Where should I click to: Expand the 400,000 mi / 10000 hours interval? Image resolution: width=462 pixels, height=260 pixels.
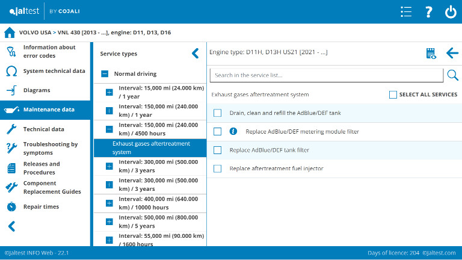[109, 203]
